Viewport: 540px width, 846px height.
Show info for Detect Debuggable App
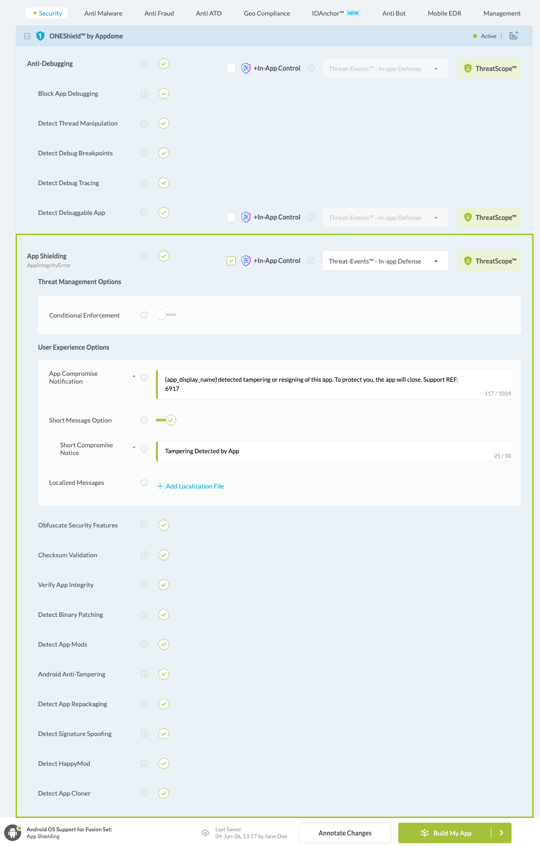pyautogui.click(x=144, y=213)
